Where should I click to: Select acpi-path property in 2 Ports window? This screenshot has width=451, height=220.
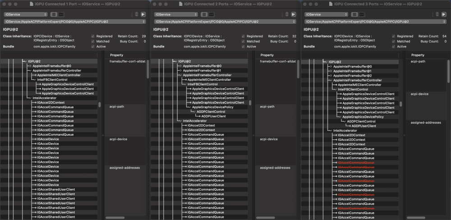click(x=267, y=106)
